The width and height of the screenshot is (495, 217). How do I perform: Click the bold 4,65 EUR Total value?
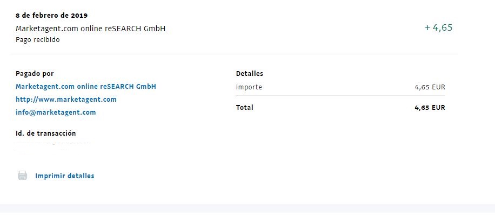tap(430, 108)
